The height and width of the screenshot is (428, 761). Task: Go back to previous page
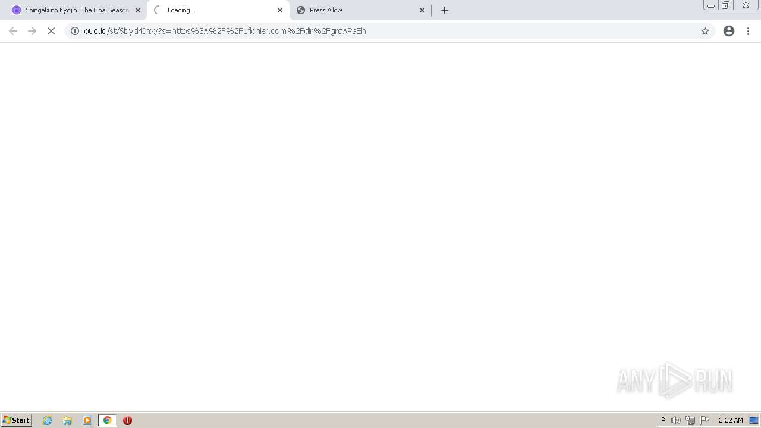click(13, 31)
